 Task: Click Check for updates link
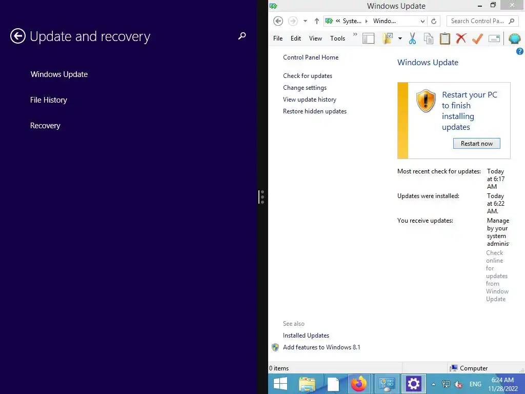pos(308,76)
